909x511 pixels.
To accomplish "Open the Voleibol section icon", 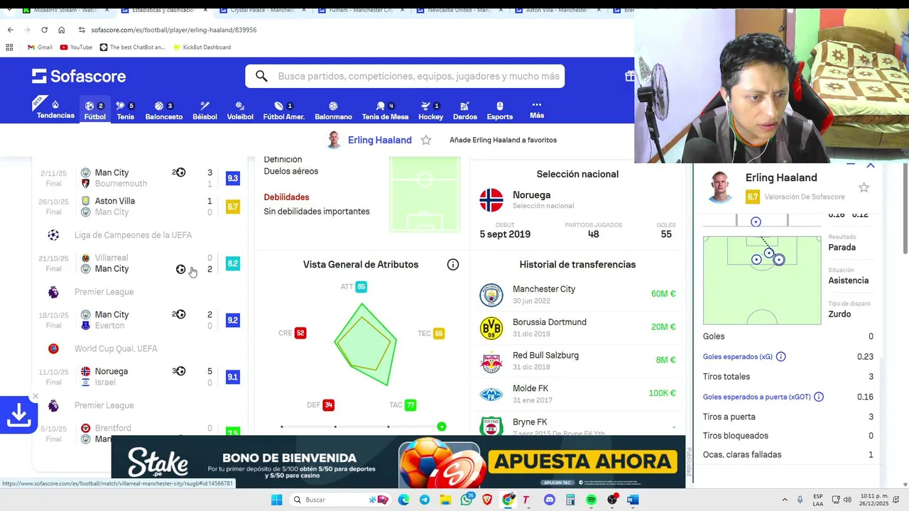I will click(240, 110).
